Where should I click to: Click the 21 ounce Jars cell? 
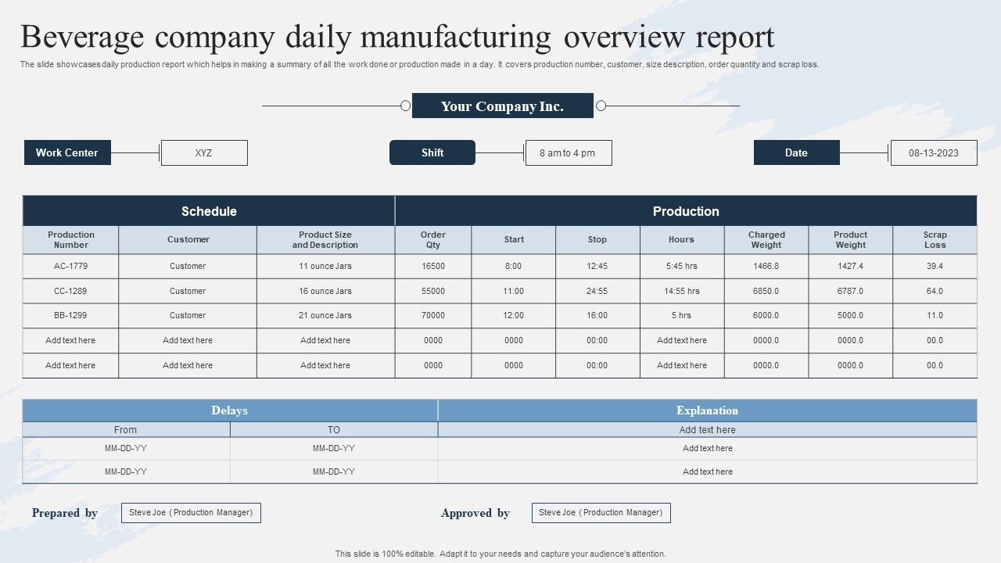[x=325, y=316]
